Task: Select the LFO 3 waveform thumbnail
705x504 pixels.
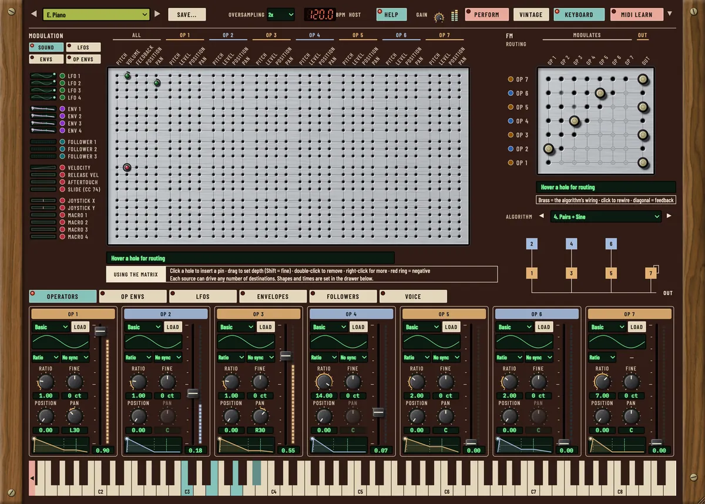Action: (43, 90)
